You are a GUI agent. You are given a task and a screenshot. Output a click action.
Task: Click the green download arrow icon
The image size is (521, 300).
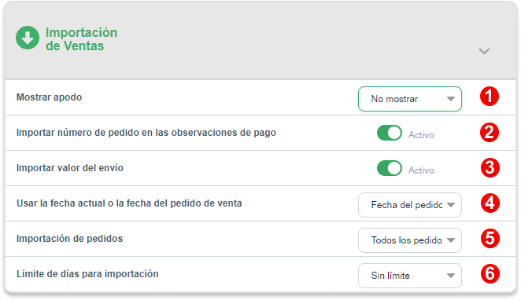tap(28, 38)
